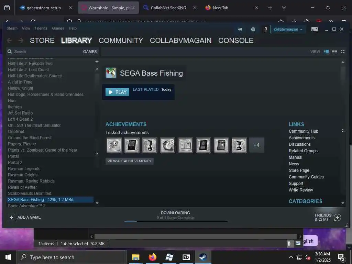
Task: Select the sixth locked achievement plaque icon
Action: point(203,145)
